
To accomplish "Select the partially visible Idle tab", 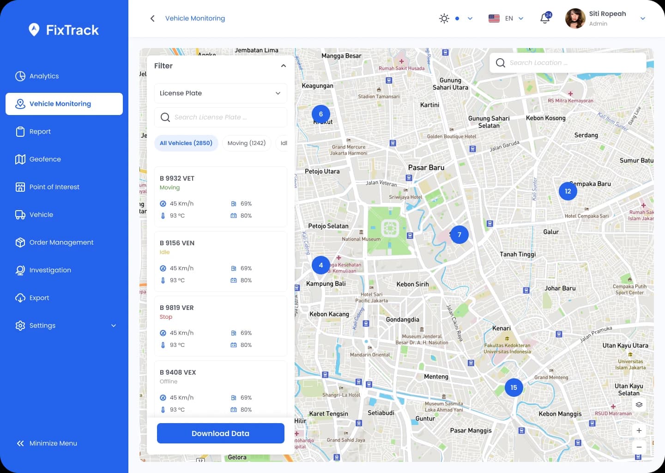I will (282, 143).
